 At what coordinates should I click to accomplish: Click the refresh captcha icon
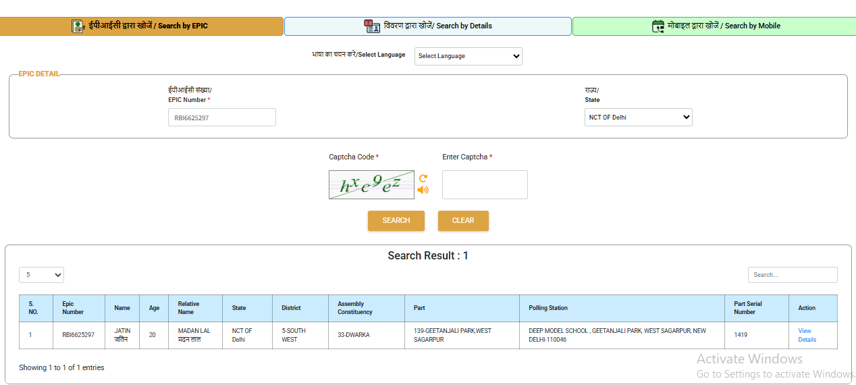coord(423,178)
